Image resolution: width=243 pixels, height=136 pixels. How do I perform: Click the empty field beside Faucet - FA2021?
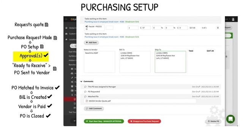(110, 28)
